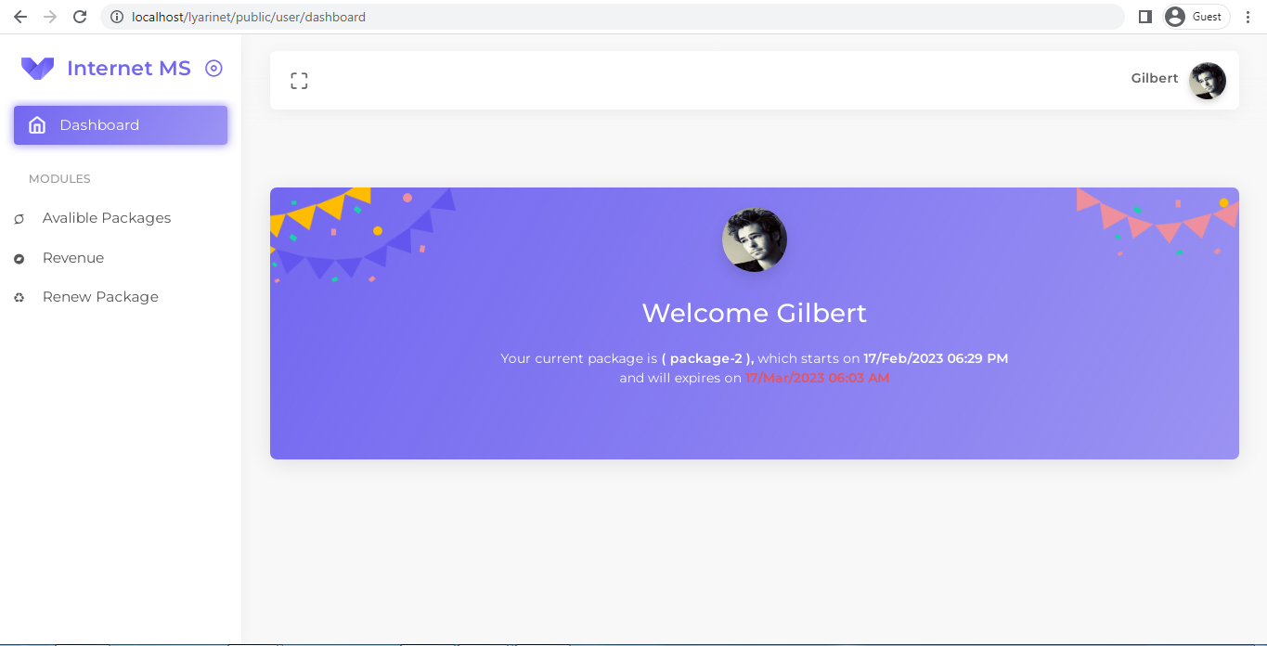Click the Internet MS logo icon
Viewport: 1267px width, 646px height.
point(38,68)
